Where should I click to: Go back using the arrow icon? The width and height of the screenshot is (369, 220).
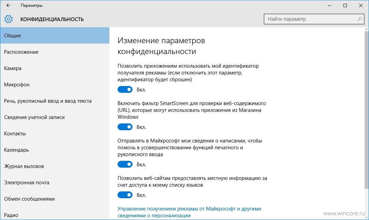point(9,5)
